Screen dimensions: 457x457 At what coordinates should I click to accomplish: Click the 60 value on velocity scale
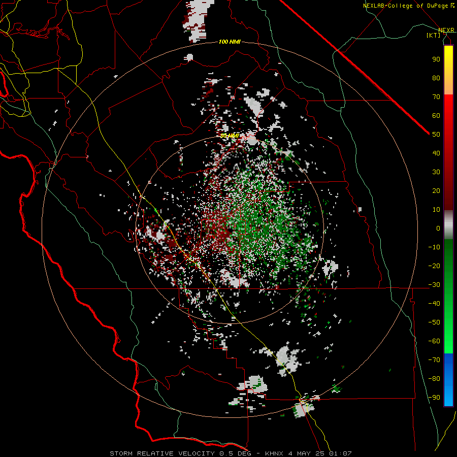click(x=436, y=116)
